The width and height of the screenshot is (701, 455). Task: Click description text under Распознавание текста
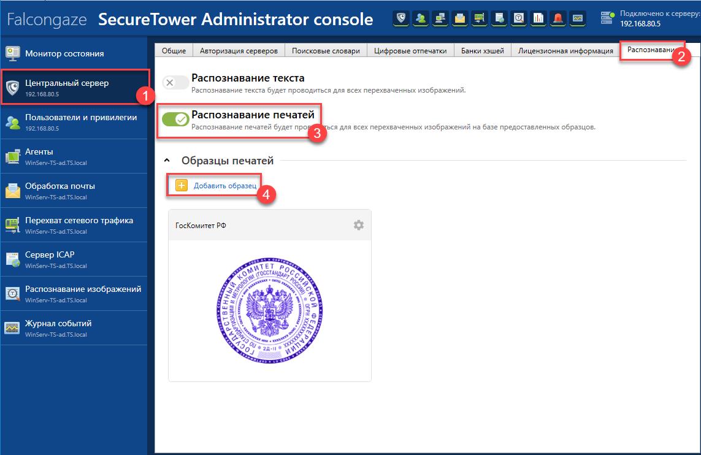click(329, 90)
